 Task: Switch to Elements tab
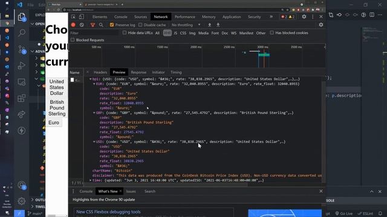point(100,17)
